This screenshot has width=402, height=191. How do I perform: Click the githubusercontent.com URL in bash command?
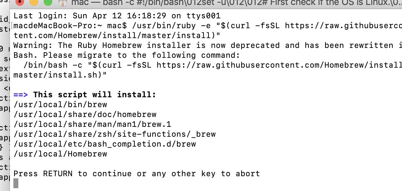279,65
